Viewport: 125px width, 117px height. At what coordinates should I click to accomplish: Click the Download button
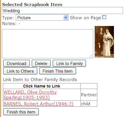click(x=16, y=63)
